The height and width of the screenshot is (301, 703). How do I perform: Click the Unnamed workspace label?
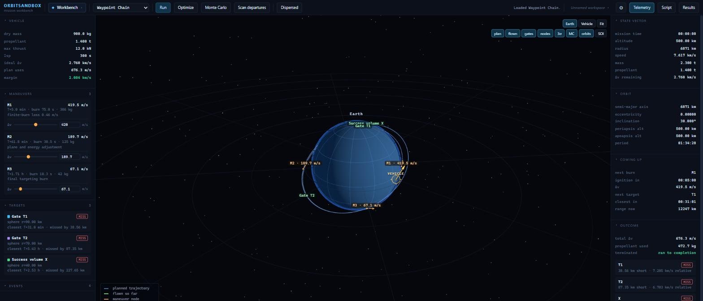[x=590, y=8]
